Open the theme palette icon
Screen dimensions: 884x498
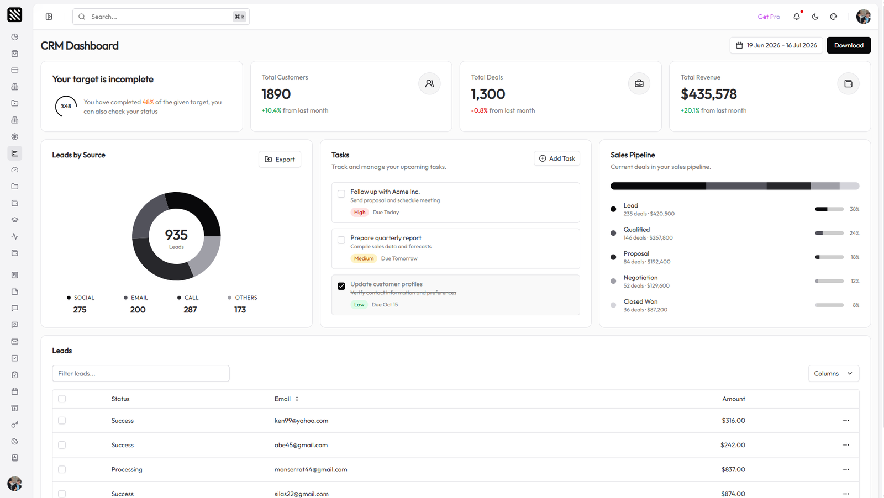834,17
